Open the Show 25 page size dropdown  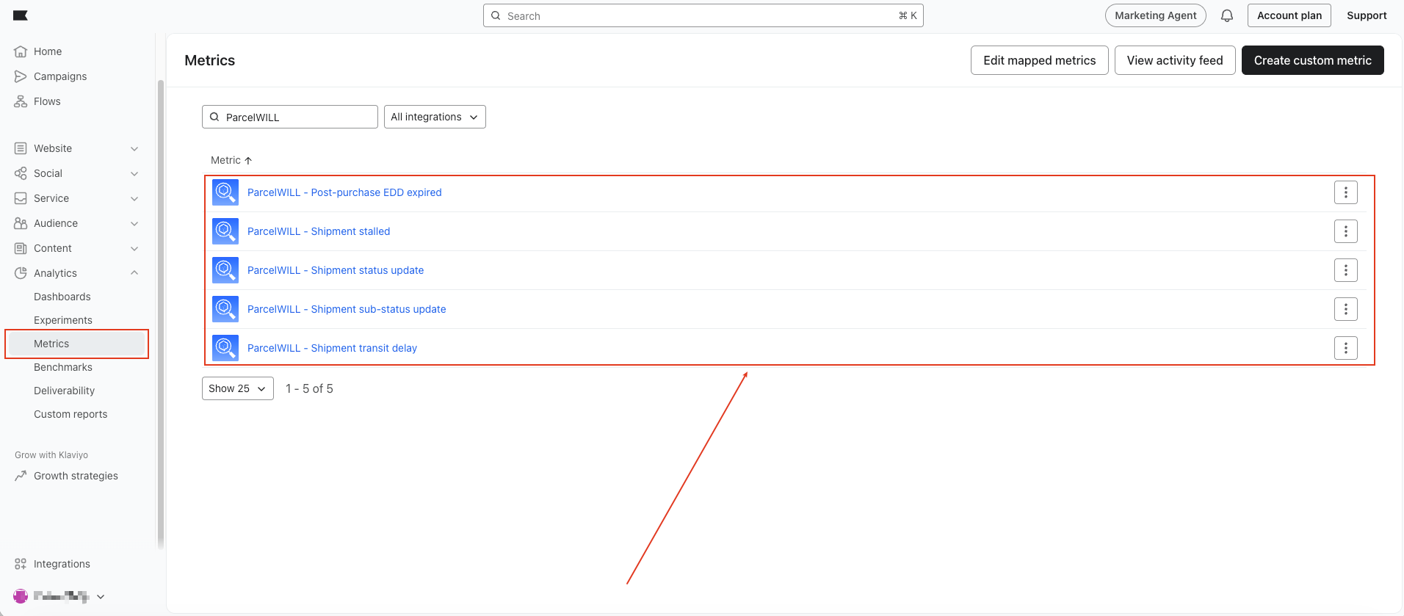click(238, 388)
